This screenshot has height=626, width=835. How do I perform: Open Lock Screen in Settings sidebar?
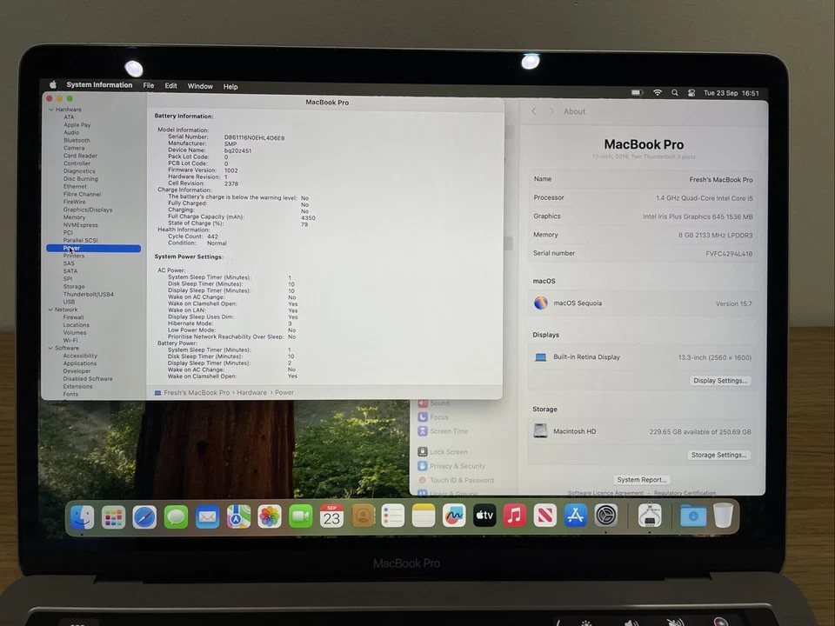pyautogui.click(x=443, y=452)
